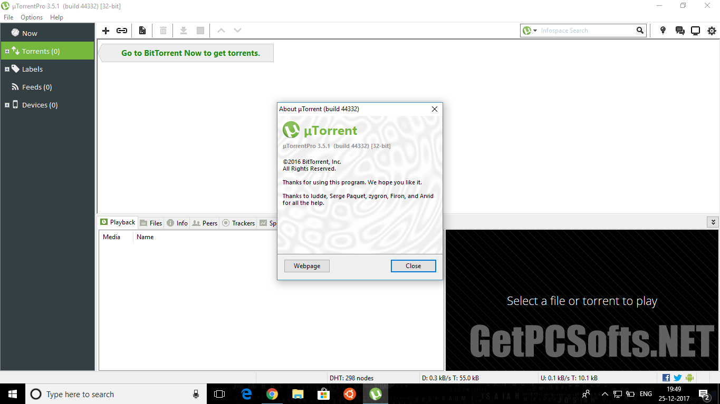Open Microsoft Store from the taskbar

(324, 394)
